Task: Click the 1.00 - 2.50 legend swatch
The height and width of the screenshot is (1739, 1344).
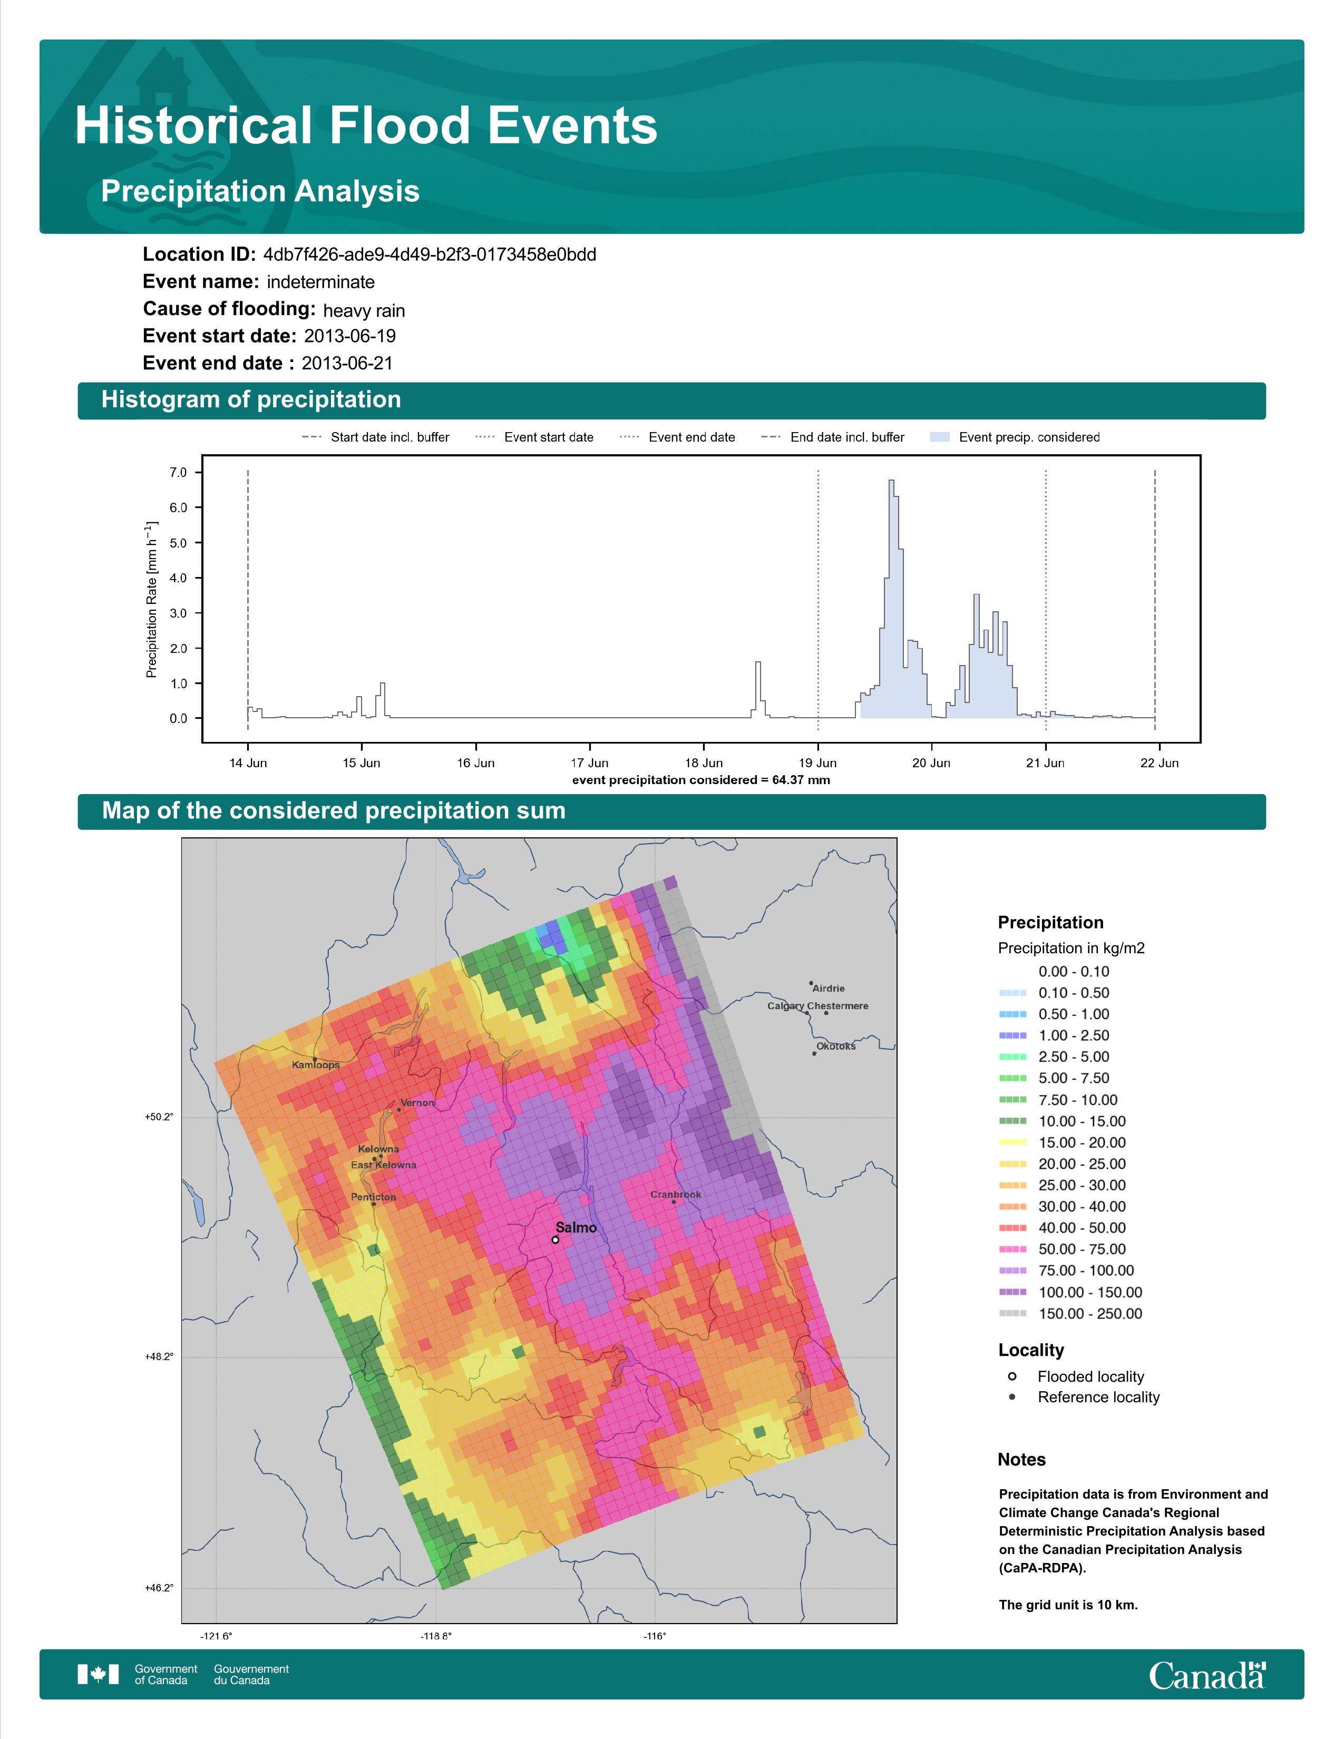Action: point(1013,1035)
